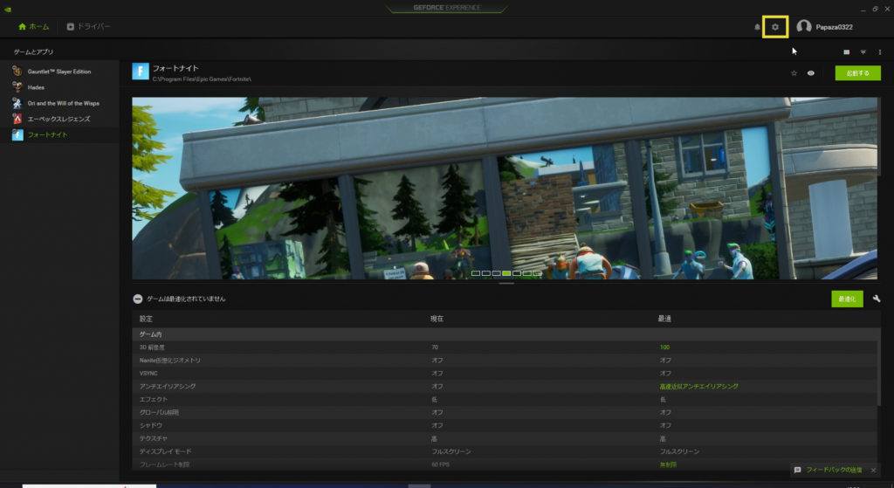Open custom settings with the wrench icon
The width and height of the screenshot is (894, 488).
pyautogui.click(x=876, y=299)
